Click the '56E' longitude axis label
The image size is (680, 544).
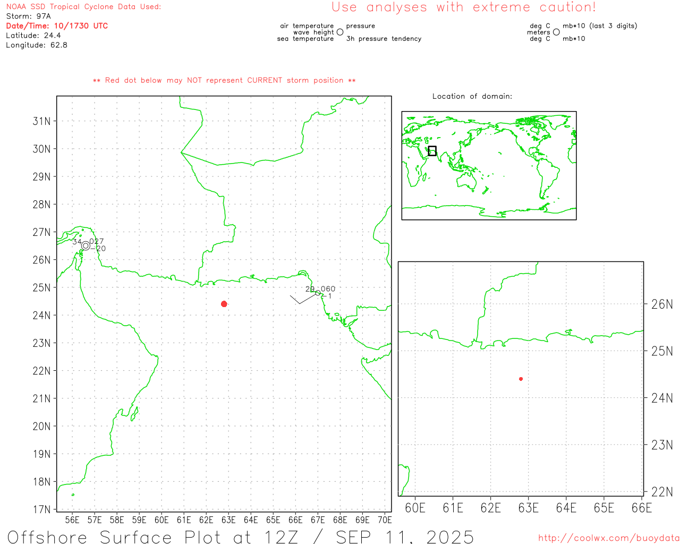(x=72, y=520)
